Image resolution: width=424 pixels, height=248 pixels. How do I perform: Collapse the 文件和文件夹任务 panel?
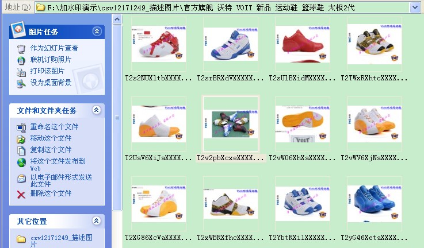click(x=97, y=110)
